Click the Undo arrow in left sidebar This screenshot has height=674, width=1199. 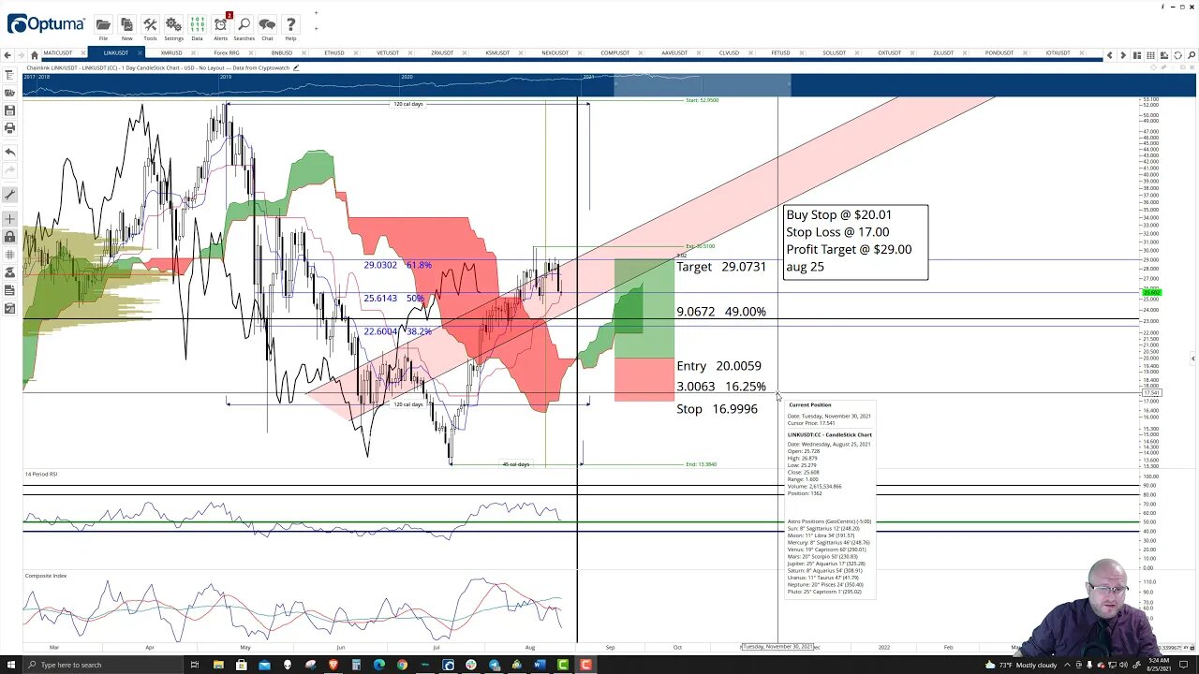point(9,152)
